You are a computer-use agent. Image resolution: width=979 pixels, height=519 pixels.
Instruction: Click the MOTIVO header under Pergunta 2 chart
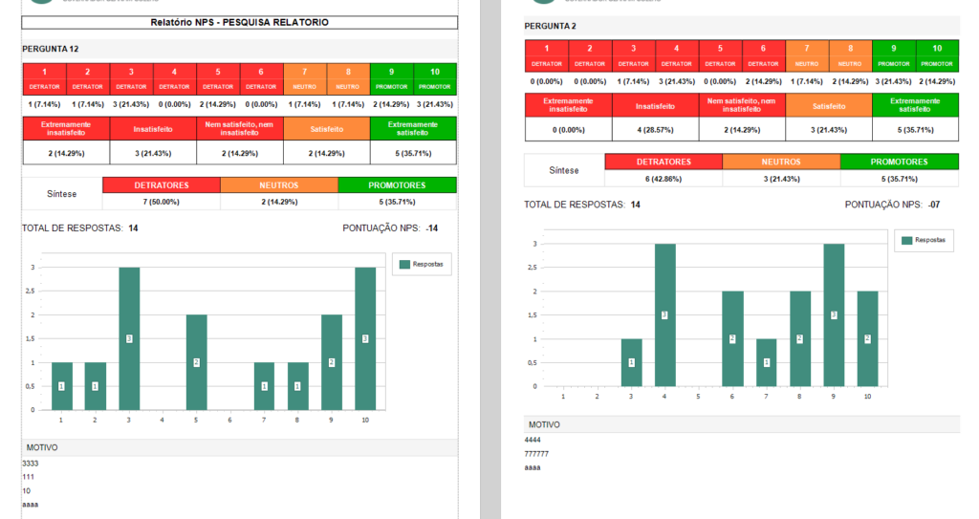(542, 424)
